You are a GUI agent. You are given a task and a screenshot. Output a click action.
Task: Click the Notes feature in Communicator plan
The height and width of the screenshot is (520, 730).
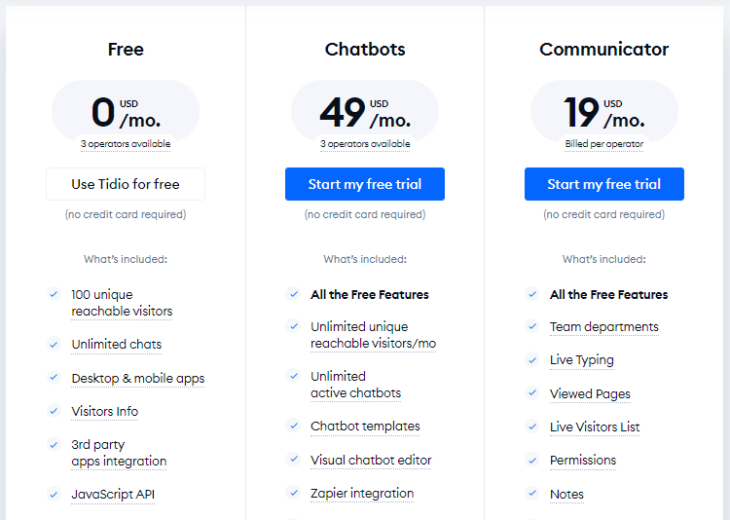566,494
